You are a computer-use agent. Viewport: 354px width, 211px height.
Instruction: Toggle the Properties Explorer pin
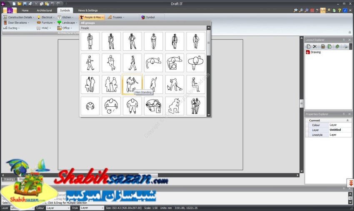(344, 114)
